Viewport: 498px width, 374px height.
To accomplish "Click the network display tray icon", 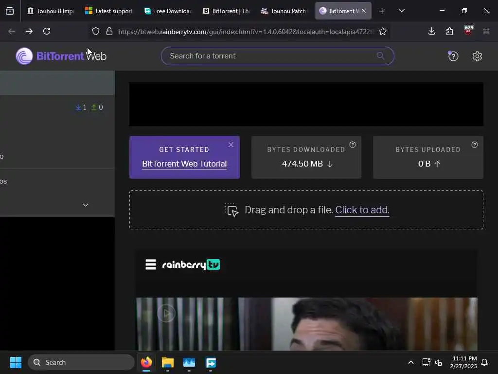I will [426, 362].
